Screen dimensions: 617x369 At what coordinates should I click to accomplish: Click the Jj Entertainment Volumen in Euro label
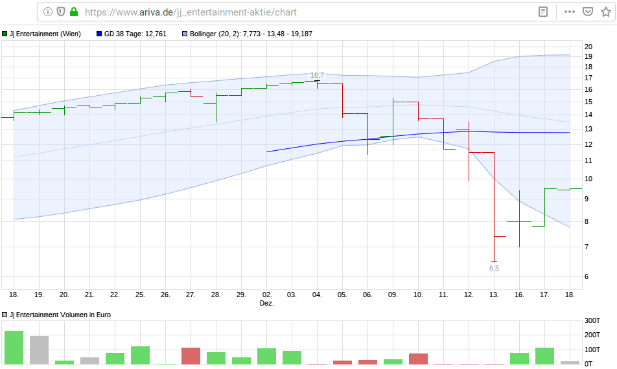[60, 315]
